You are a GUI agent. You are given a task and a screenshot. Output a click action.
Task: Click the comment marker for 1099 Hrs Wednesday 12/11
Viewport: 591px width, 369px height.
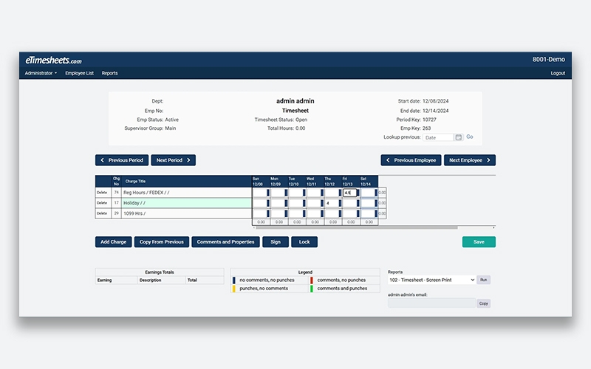pos(322,213)
